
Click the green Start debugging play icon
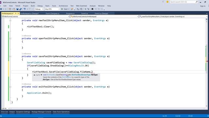(62, 9)
